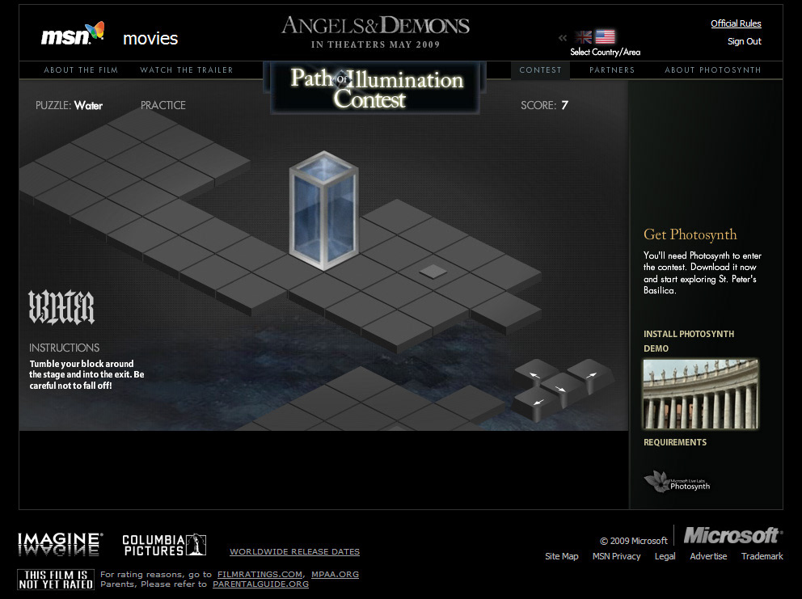Viewport: 802px width, 599px height.
Task: Open the Legal footer link
Action: click(x=665, y=556)
